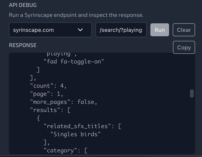Click the dropdown chevron arrow

click(x=80, y=30)
